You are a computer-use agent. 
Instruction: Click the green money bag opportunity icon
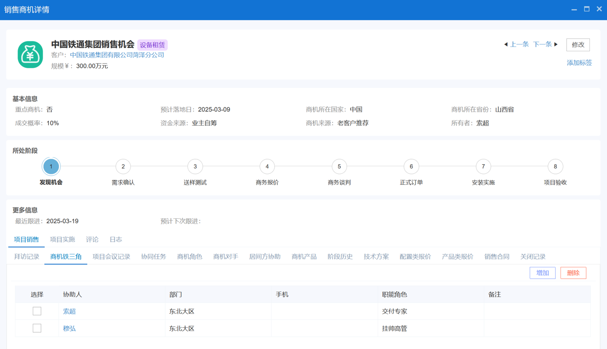tap(30, 55)
